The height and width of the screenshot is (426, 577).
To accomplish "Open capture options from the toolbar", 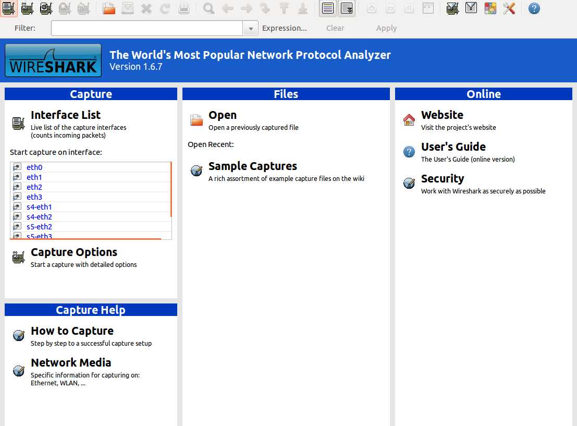I will [27, 8].
